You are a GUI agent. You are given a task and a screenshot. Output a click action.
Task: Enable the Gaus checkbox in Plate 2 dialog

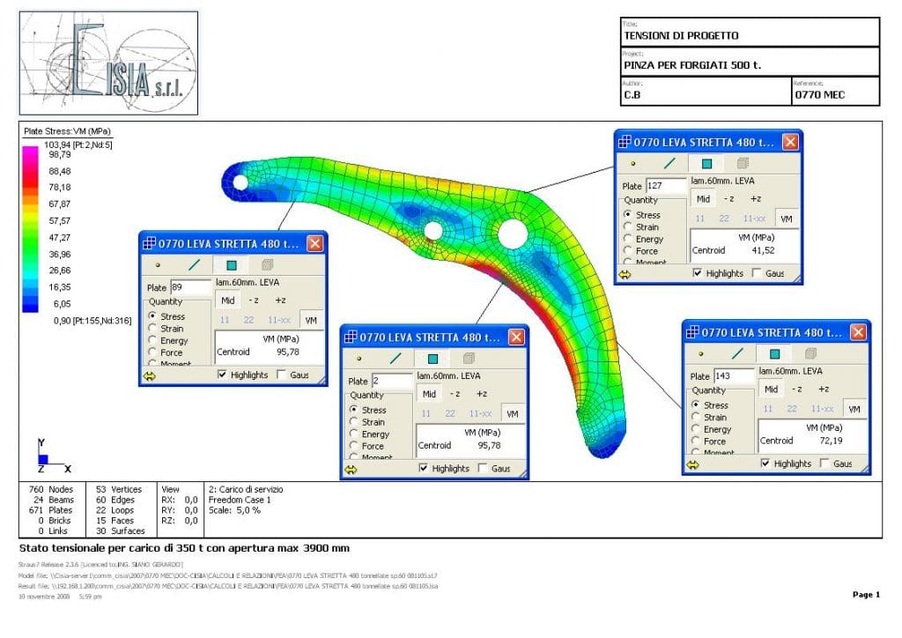[483, 469]
